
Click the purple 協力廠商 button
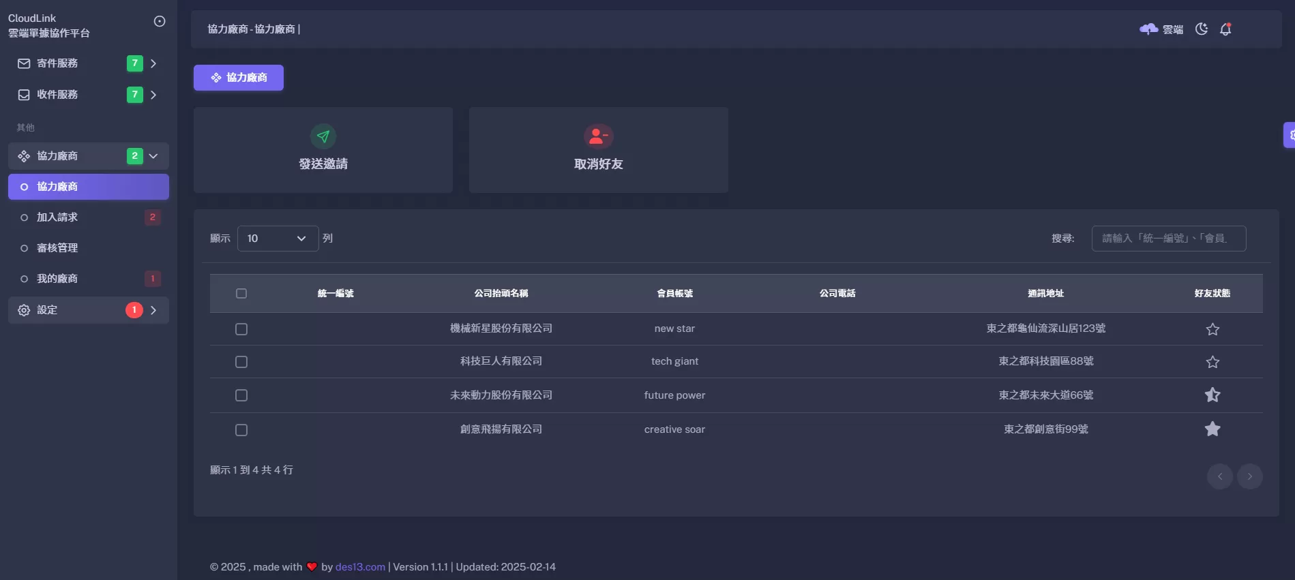[239, 78]
